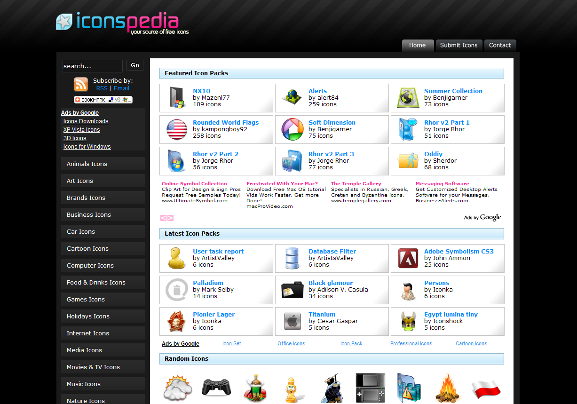Open Media Icons category
Screen dimensions: 577x404
pyautogui.click(x=103, y=350)
